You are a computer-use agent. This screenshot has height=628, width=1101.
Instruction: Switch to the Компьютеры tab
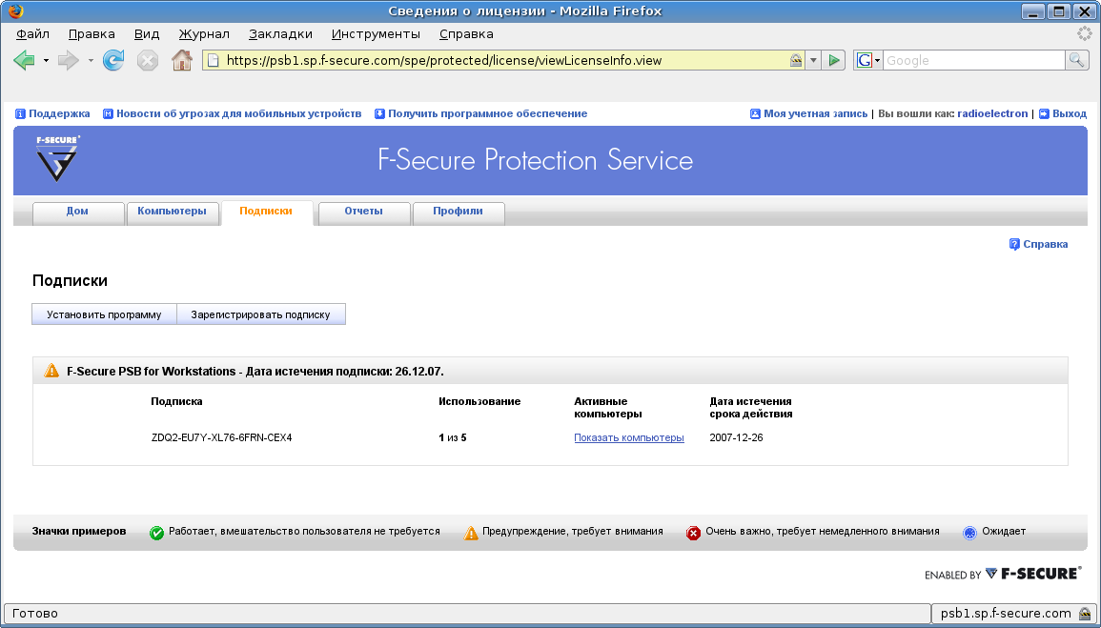(172, 212)
